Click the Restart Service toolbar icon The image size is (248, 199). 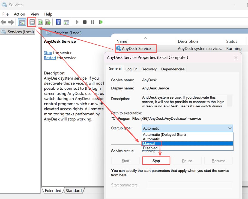point(101,22)
